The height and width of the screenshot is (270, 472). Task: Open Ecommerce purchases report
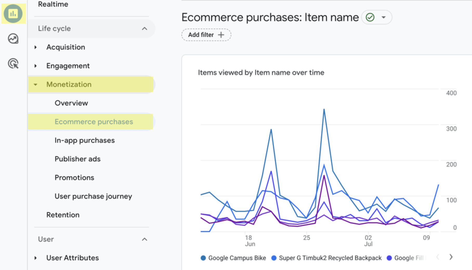pyautogui.click(x=94, y=122)
